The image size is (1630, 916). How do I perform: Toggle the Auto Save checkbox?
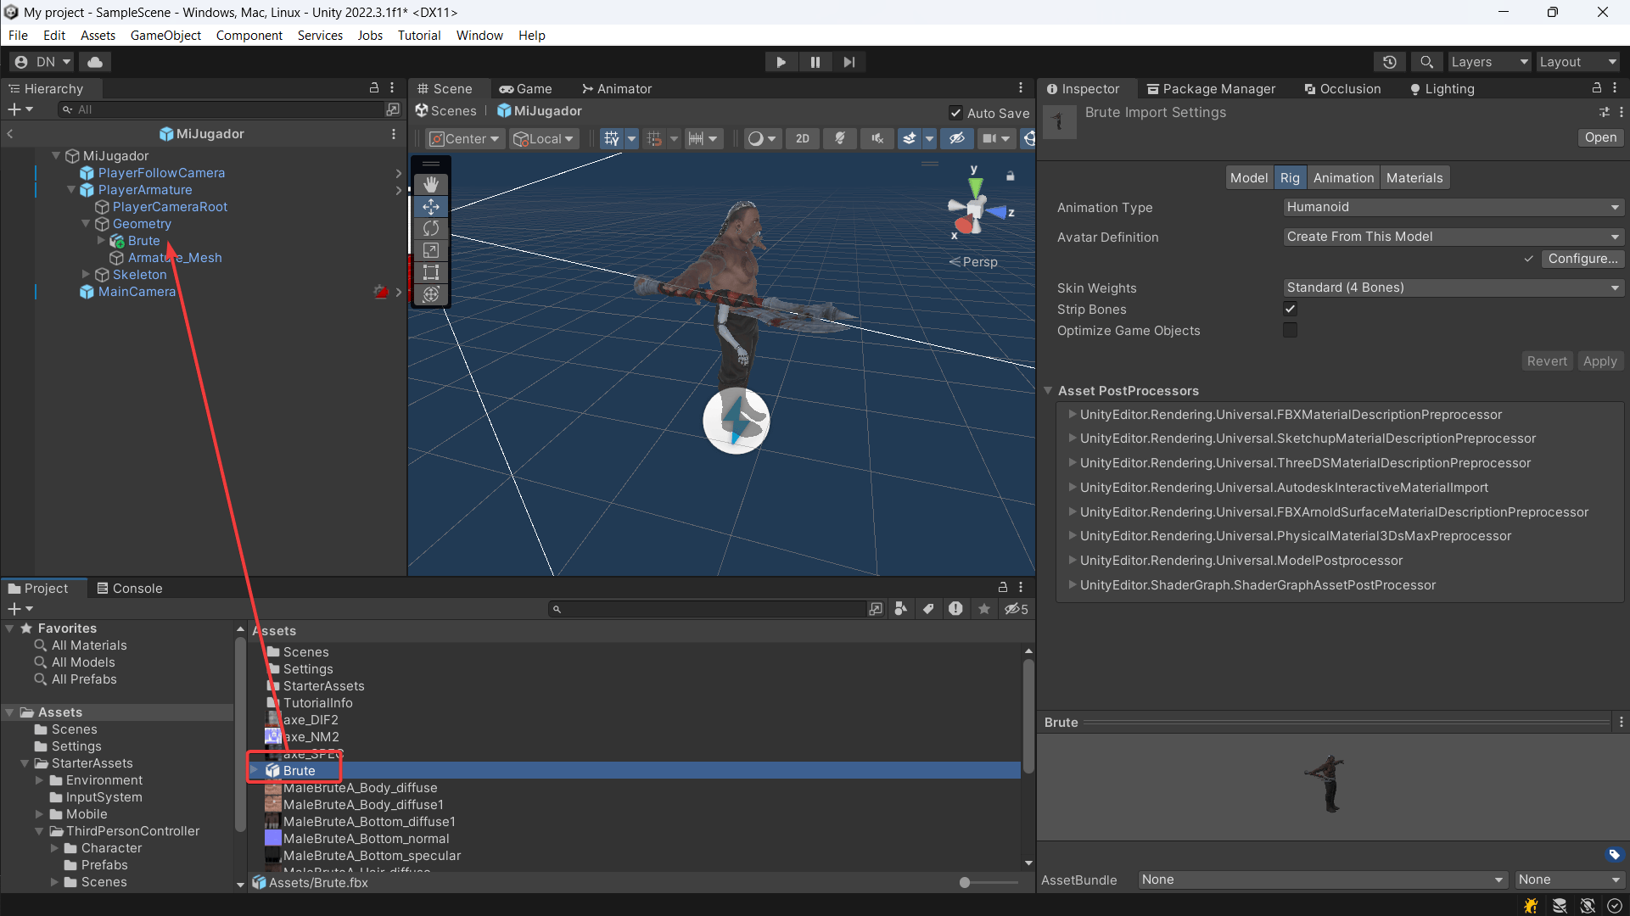(x=955, y=113)
